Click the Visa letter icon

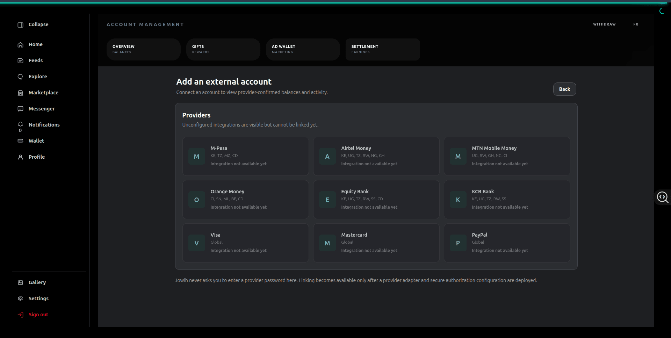click(x=197, y=243)
